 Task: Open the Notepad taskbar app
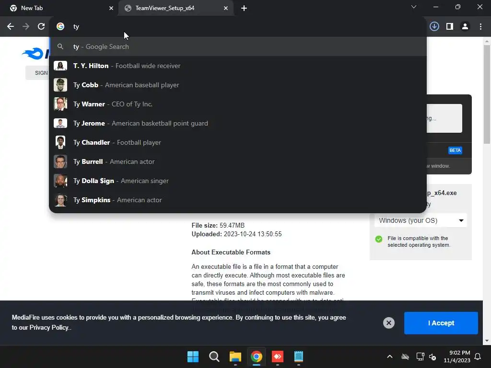click(299, 356)
